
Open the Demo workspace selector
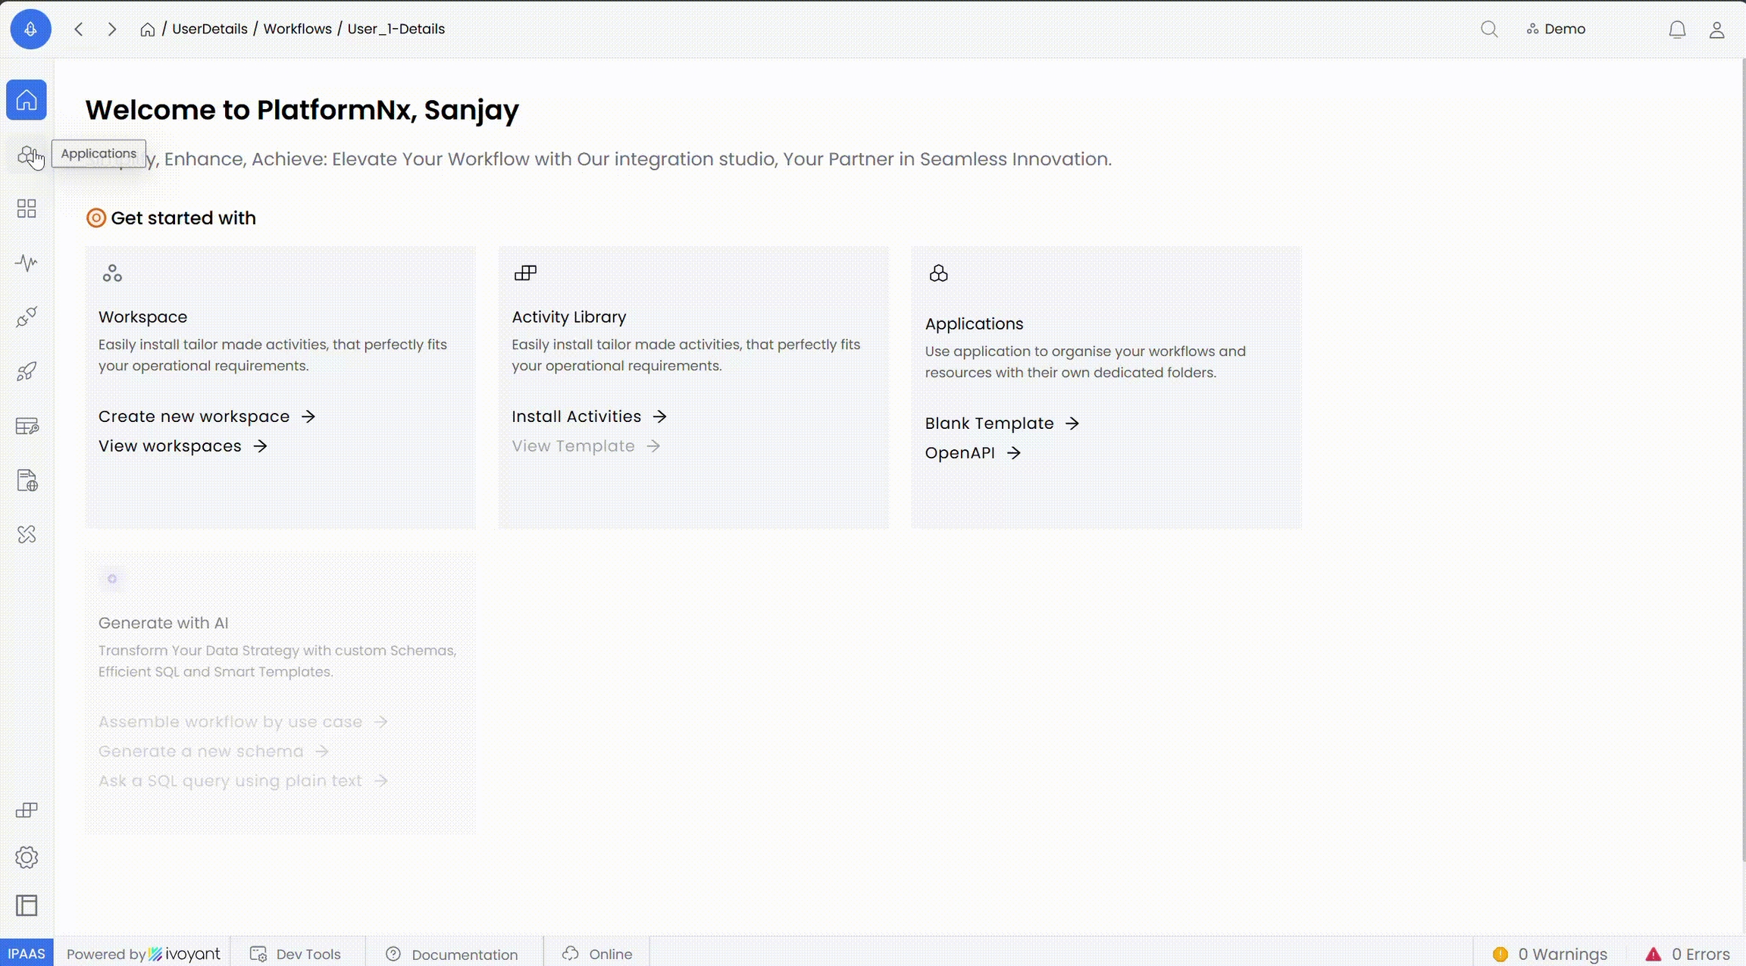(1556, 29)
